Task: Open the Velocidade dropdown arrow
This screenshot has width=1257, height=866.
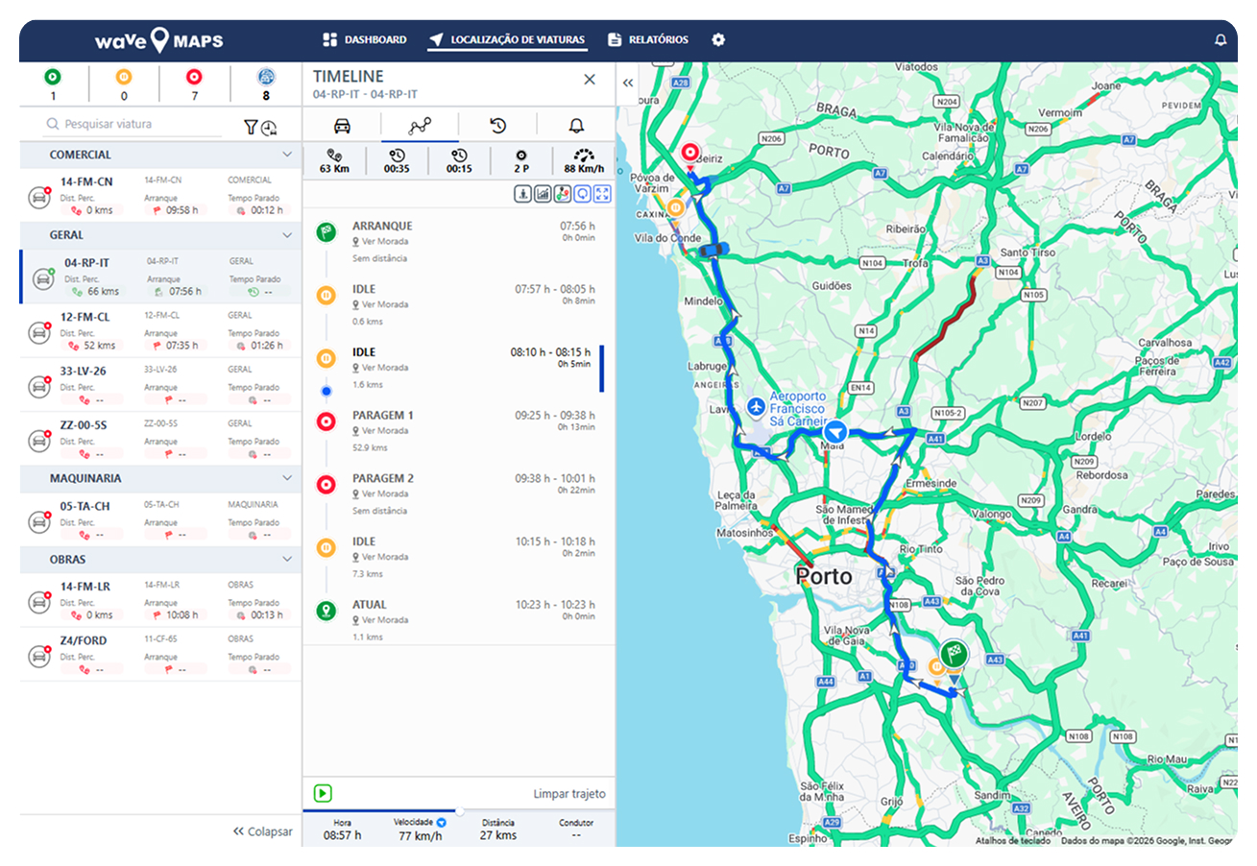Action: pos(442,823)
